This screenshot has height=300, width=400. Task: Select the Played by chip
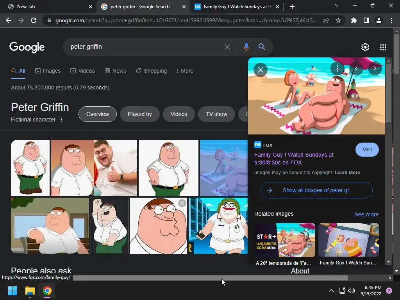click(140, 114)
